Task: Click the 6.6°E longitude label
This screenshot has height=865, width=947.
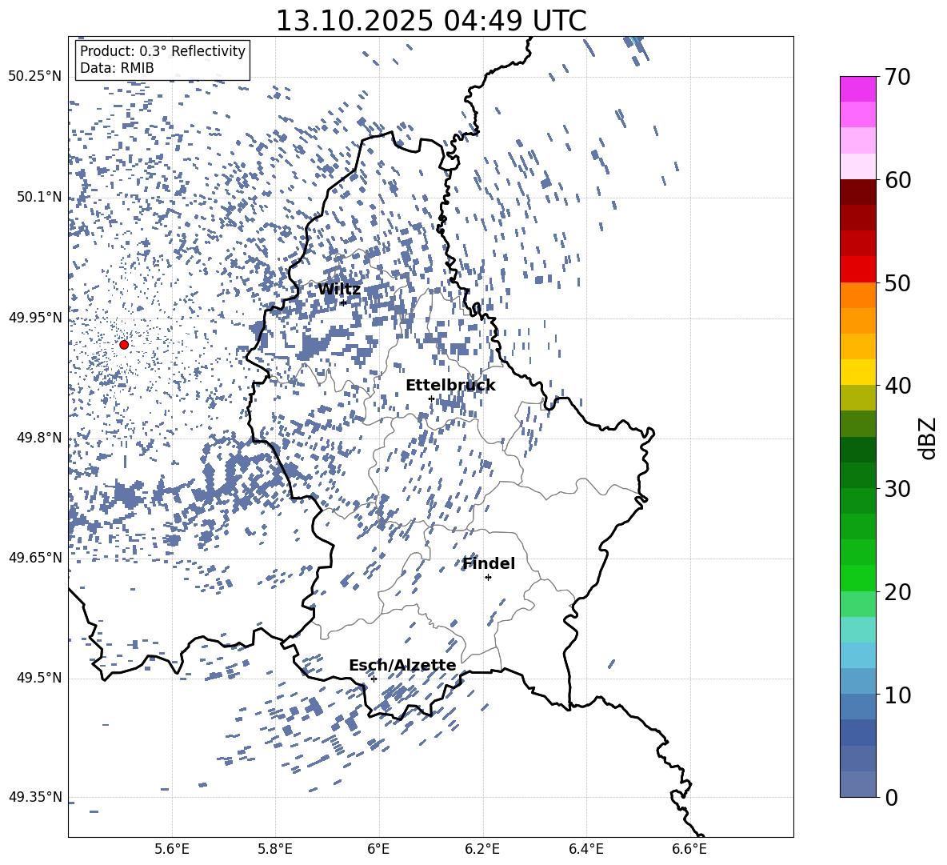Action: 689,850
